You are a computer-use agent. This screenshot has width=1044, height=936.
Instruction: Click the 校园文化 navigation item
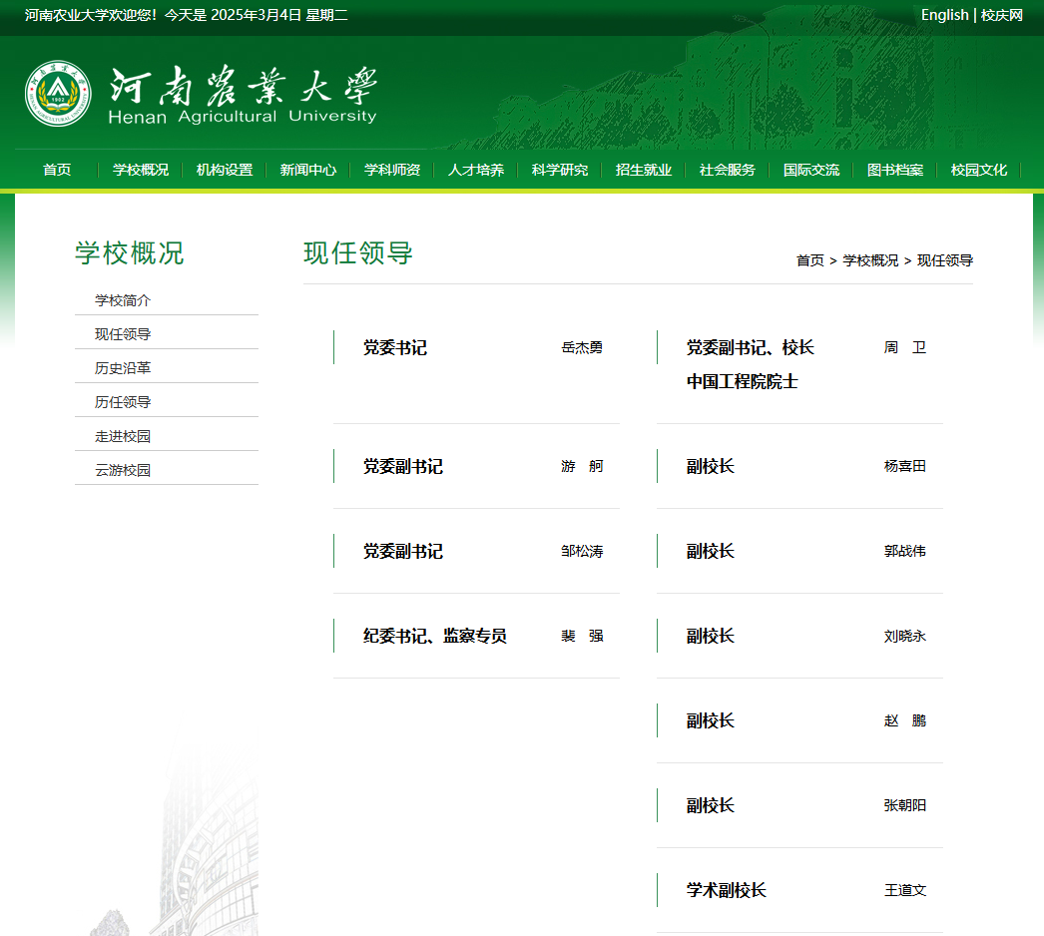[979, 170]
